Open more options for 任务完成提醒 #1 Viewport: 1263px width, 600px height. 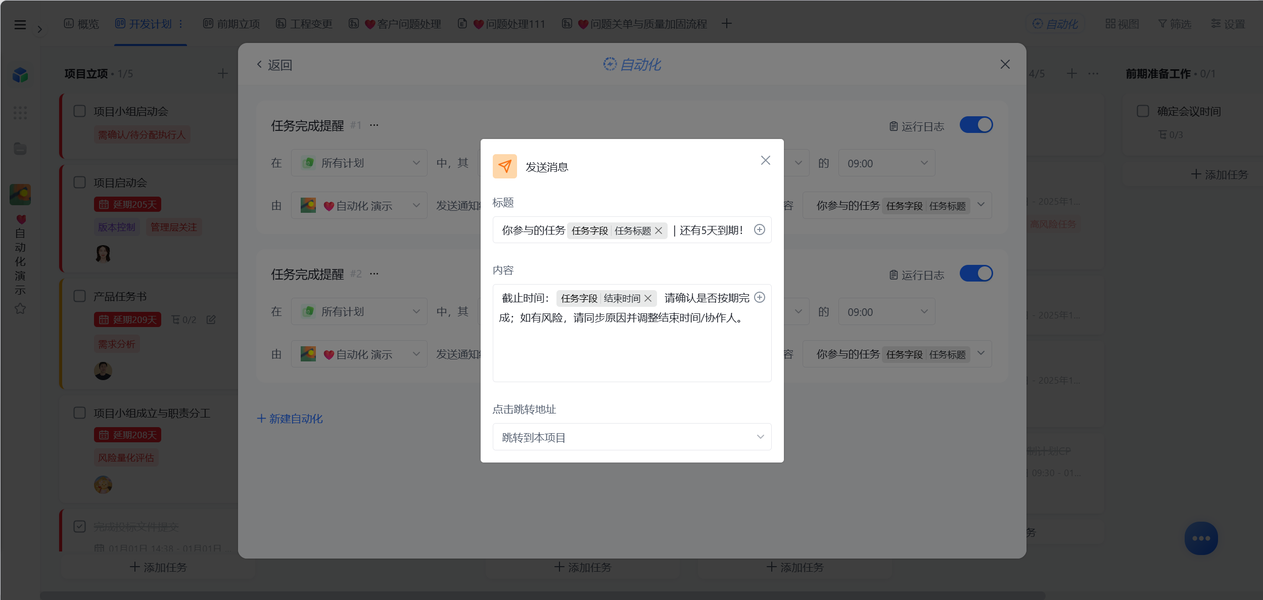coord(374,125)
